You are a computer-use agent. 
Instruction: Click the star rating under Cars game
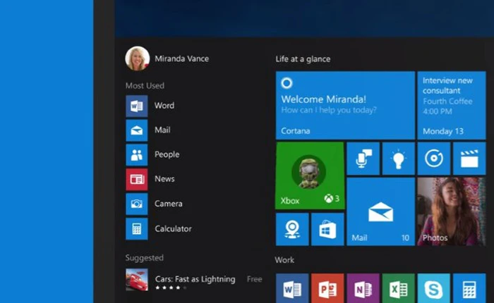[x=171, y=287]
